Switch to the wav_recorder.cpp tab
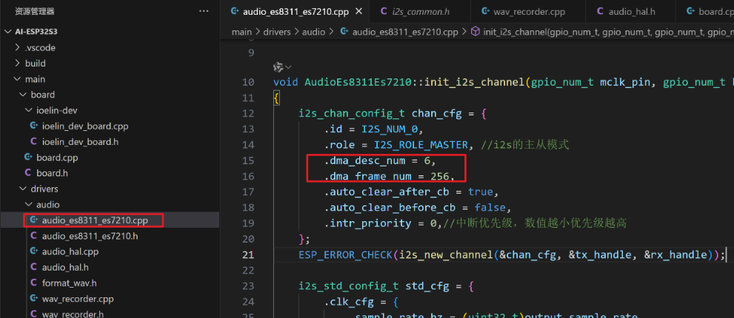This screenshot has height=318, width=734. pyautogui.click(x=527, y=12)
